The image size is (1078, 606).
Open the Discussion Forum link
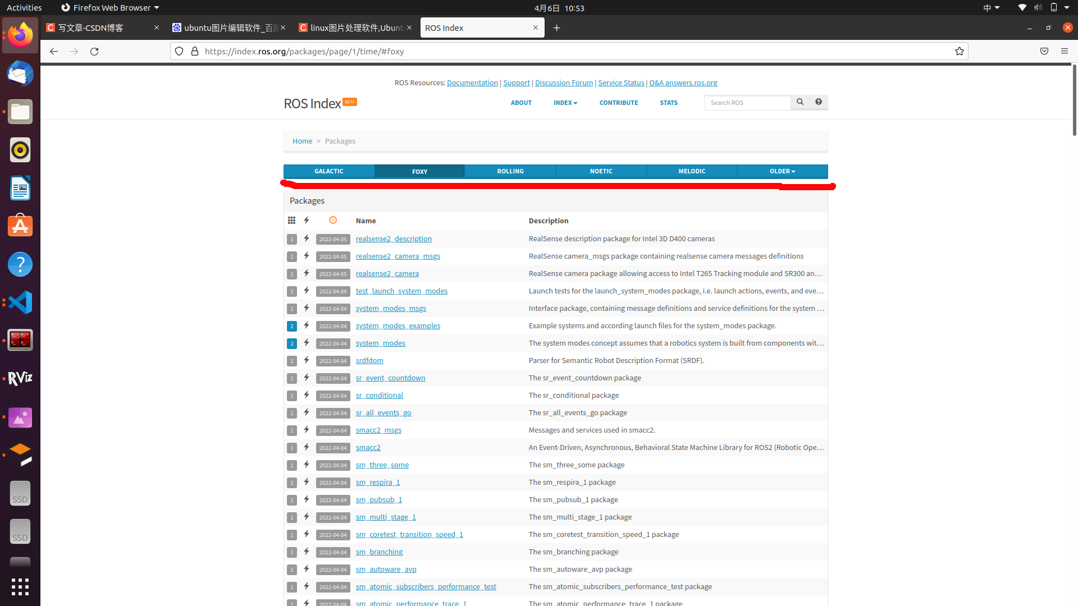coord(564,82)
